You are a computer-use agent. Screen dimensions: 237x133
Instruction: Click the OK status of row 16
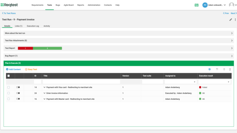click(x=202, y=99)
